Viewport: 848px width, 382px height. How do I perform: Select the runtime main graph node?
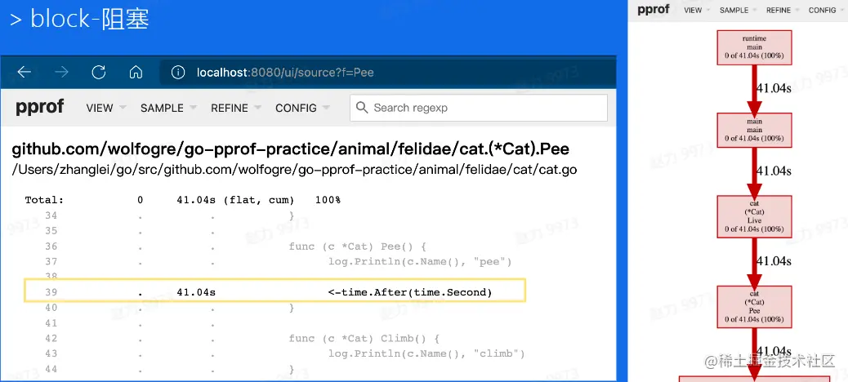[x=754, y=47]
